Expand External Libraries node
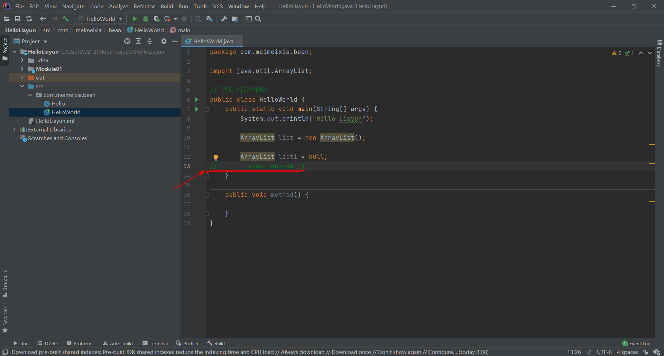 [x=14, y=129]
